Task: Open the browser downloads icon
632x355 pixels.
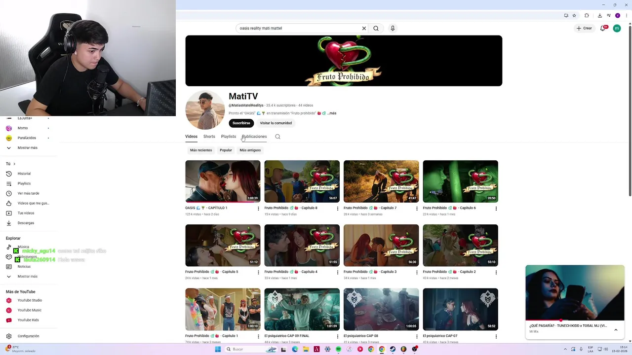Action: (x=599, y=15)
